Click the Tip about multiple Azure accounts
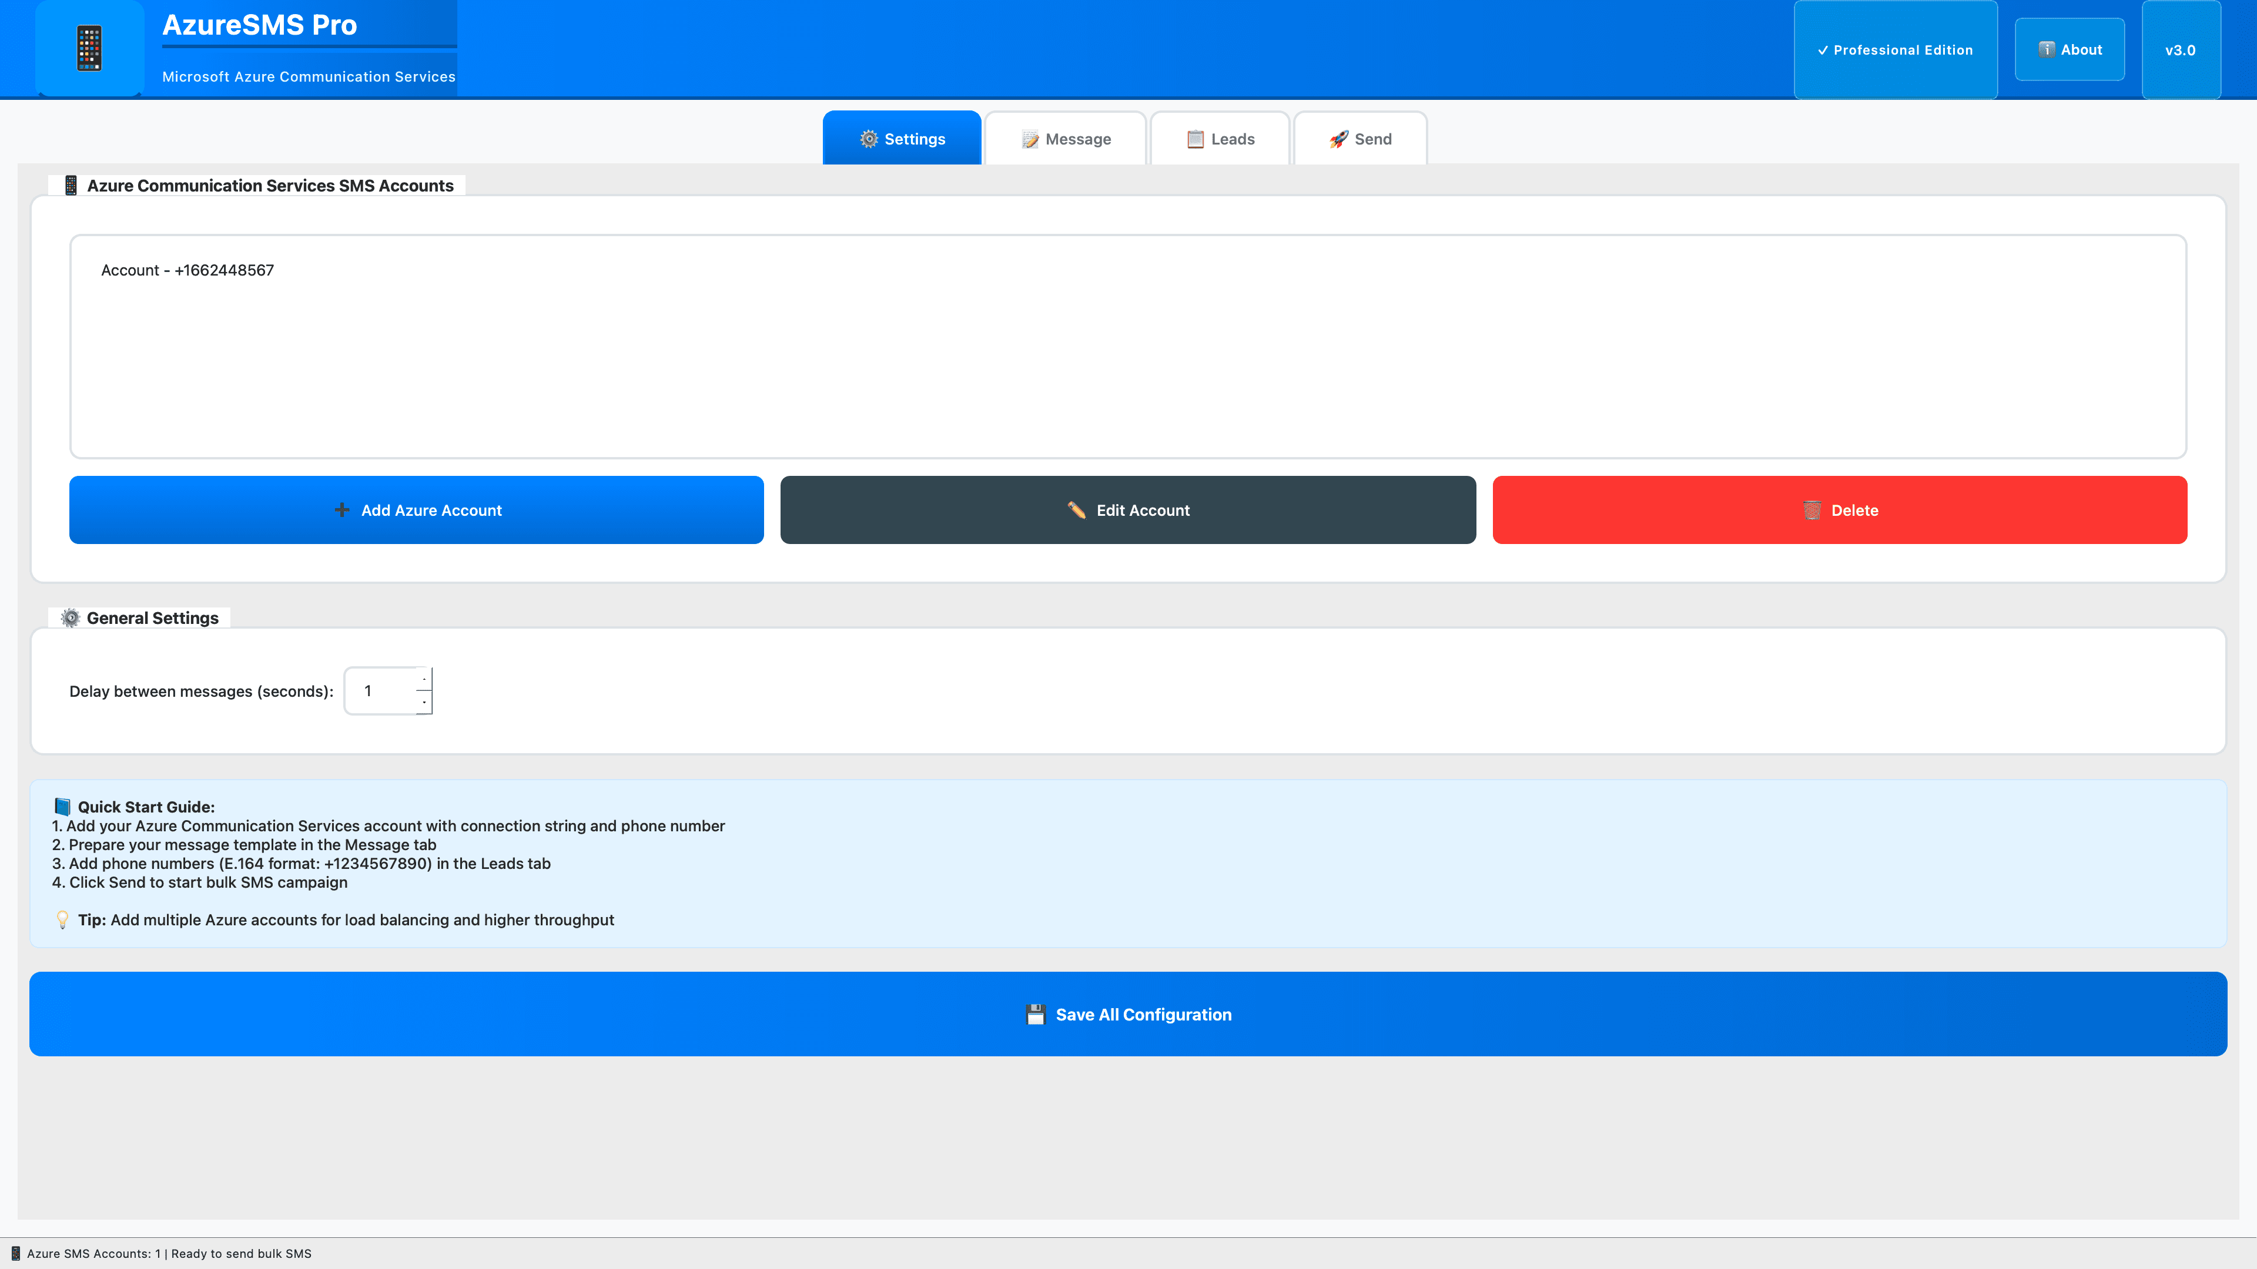The width and height of the screenshot is (2257, 1269). [x=346, y=919]
